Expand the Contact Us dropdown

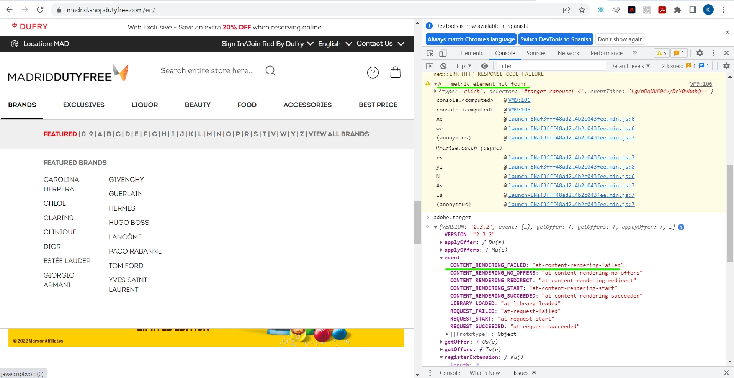point(380,44)
